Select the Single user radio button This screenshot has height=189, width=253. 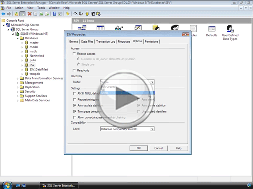coord(78,64)
